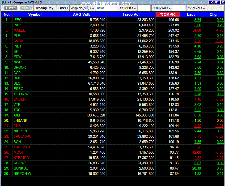
Task: Open last price 42.00 of MCOT
Action: (x=197, y=152)
